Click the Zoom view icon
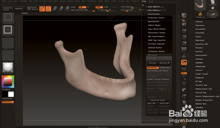This screenshot has height=128, width=220. point(184,31)
